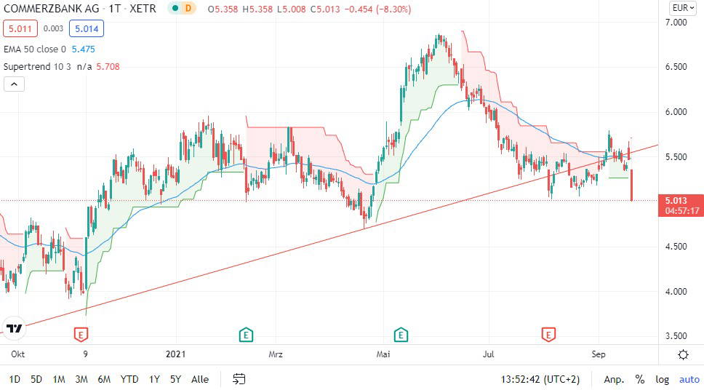This screenshot has height=390, width=704.
Task: Open chart settings gear icon
Action: click(x=683, y=355)
